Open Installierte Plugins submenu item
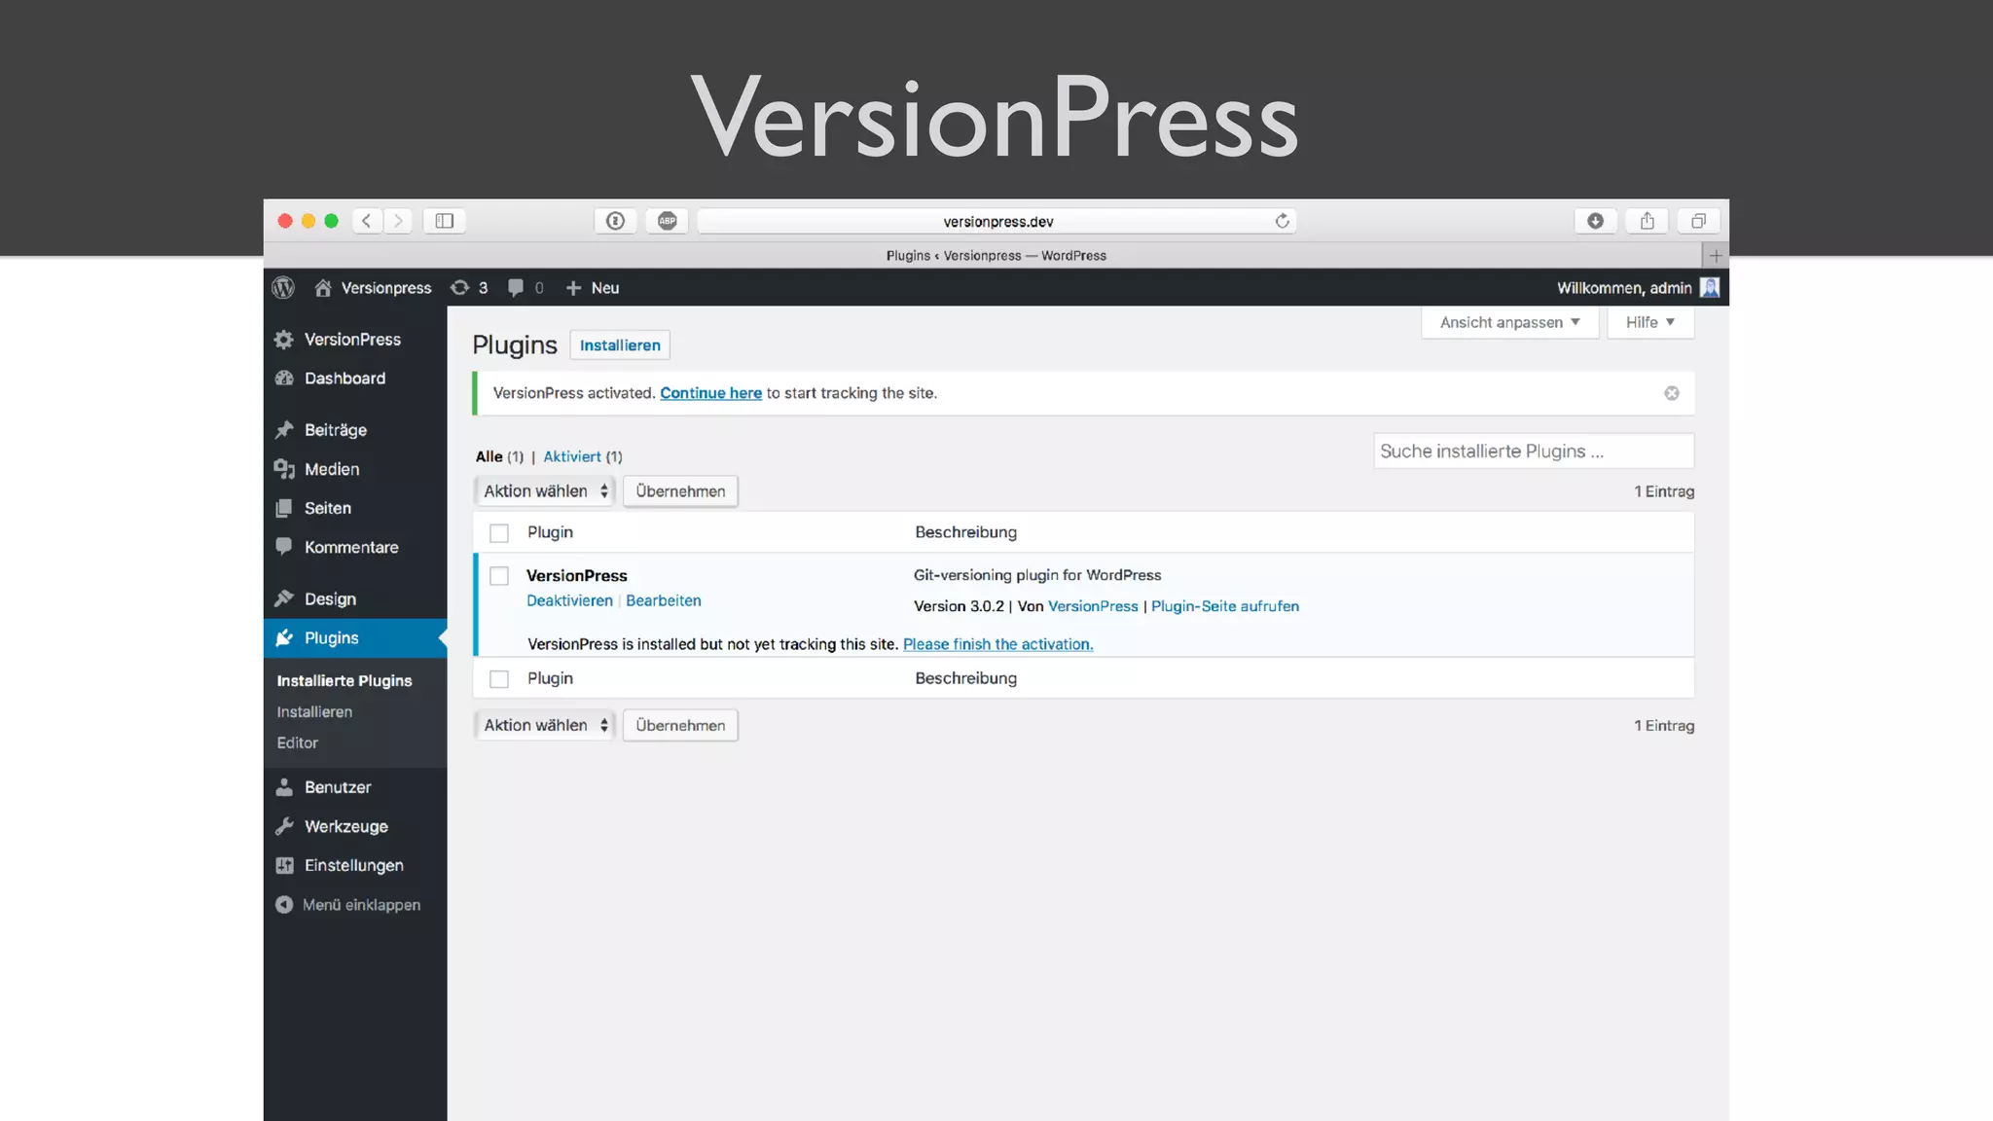This screenshot has width=1993, height=1121. tap(344, 680)
